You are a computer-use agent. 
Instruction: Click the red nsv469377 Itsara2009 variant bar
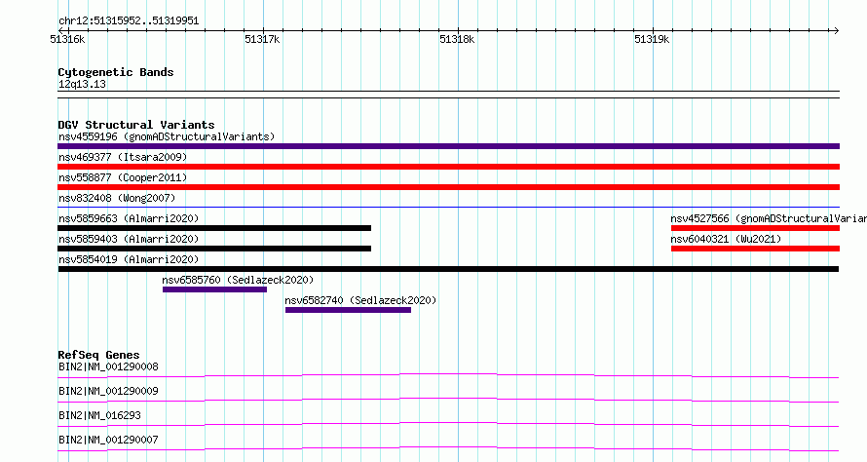click(448, 167)
